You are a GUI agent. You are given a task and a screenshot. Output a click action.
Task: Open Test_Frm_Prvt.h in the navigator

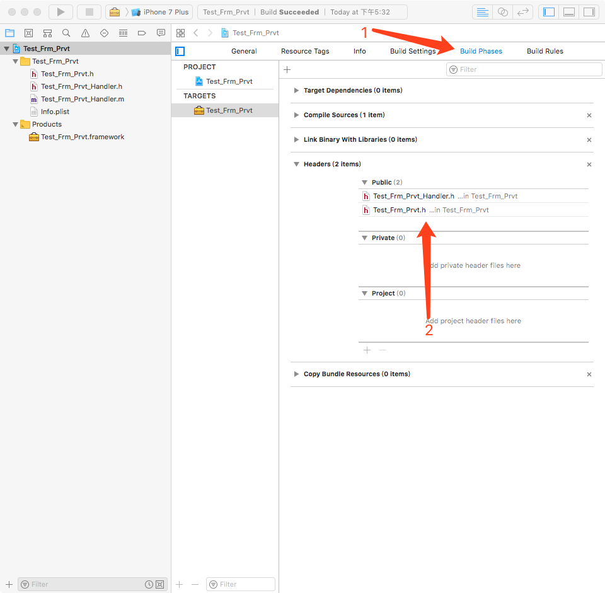tap(67, 74)
